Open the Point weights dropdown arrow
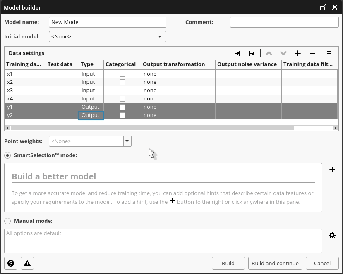The width and height of the screenshot is (343, 274). point(127,141)
